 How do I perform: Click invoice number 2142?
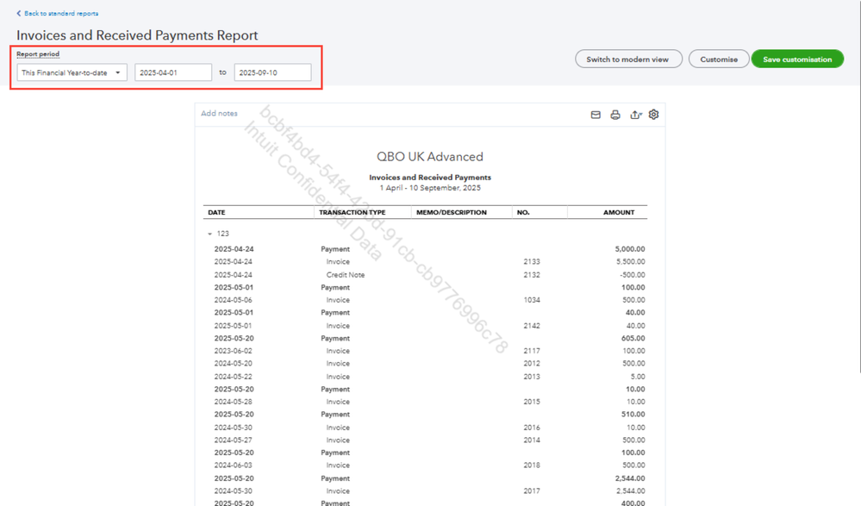532,326
